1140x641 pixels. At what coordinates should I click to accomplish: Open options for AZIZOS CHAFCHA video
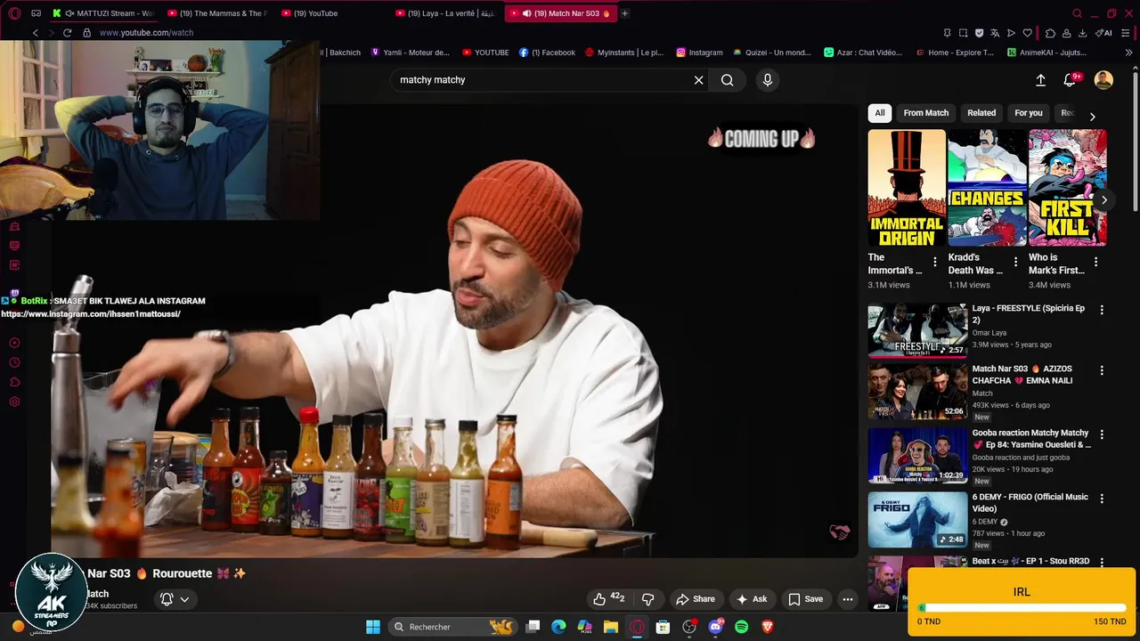[x=1102, y=370]
